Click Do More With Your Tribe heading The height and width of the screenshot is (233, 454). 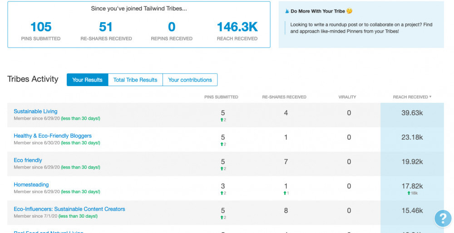(318, 11)
